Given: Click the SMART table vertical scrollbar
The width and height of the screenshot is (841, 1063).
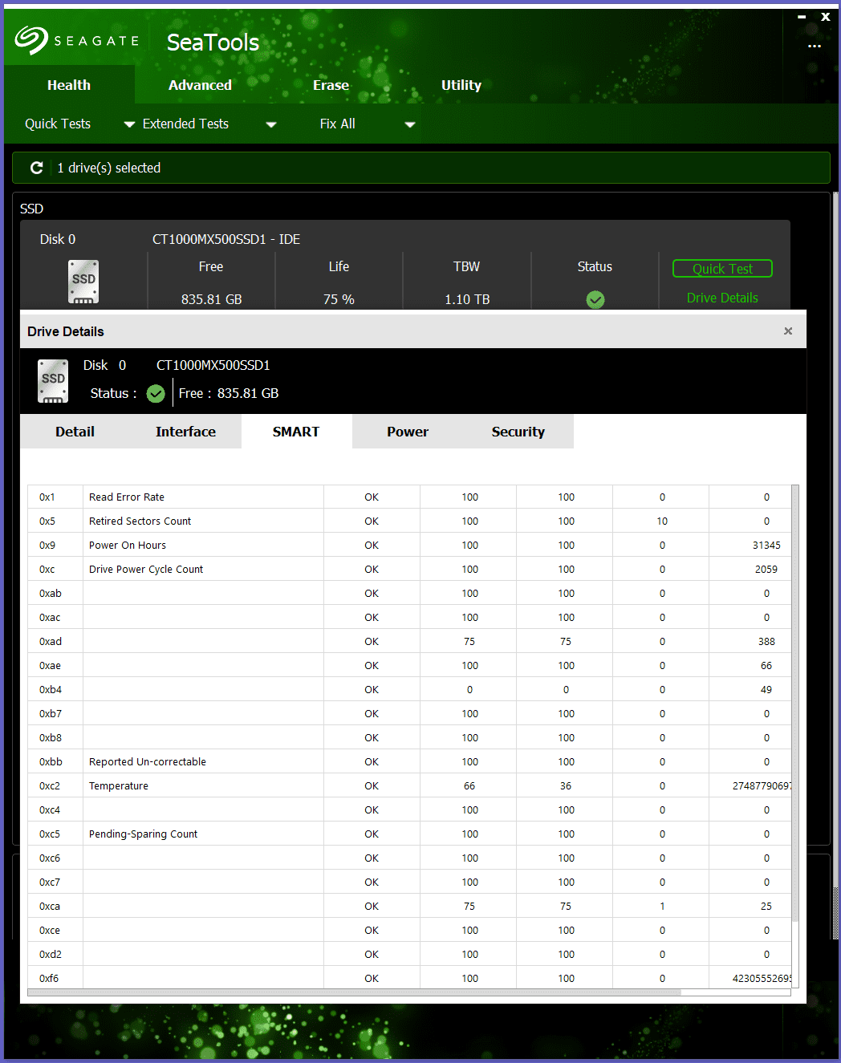Looking at the screenshot, I should (x=795, y=703).
